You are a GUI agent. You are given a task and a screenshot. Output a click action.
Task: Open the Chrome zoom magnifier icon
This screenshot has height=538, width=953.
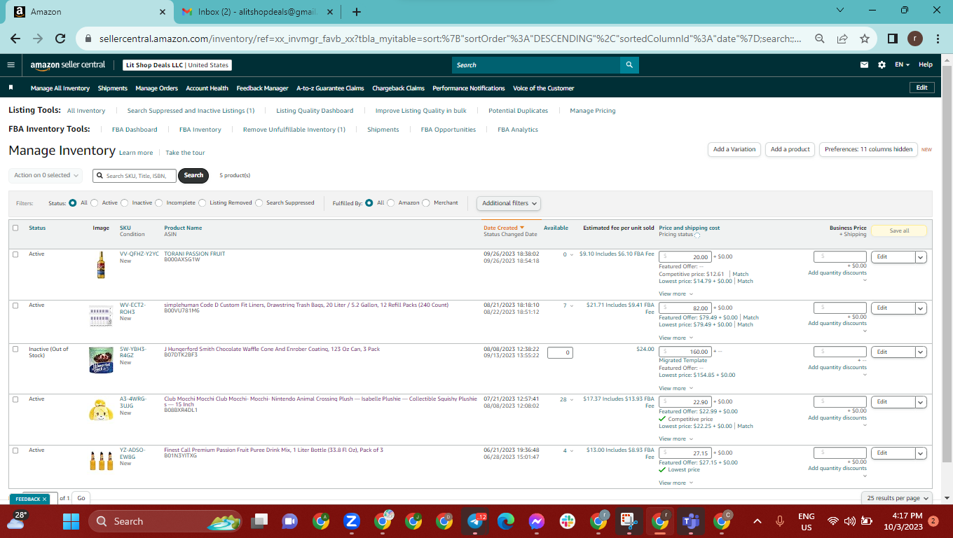pyautogui.click(x=820, y=39)
